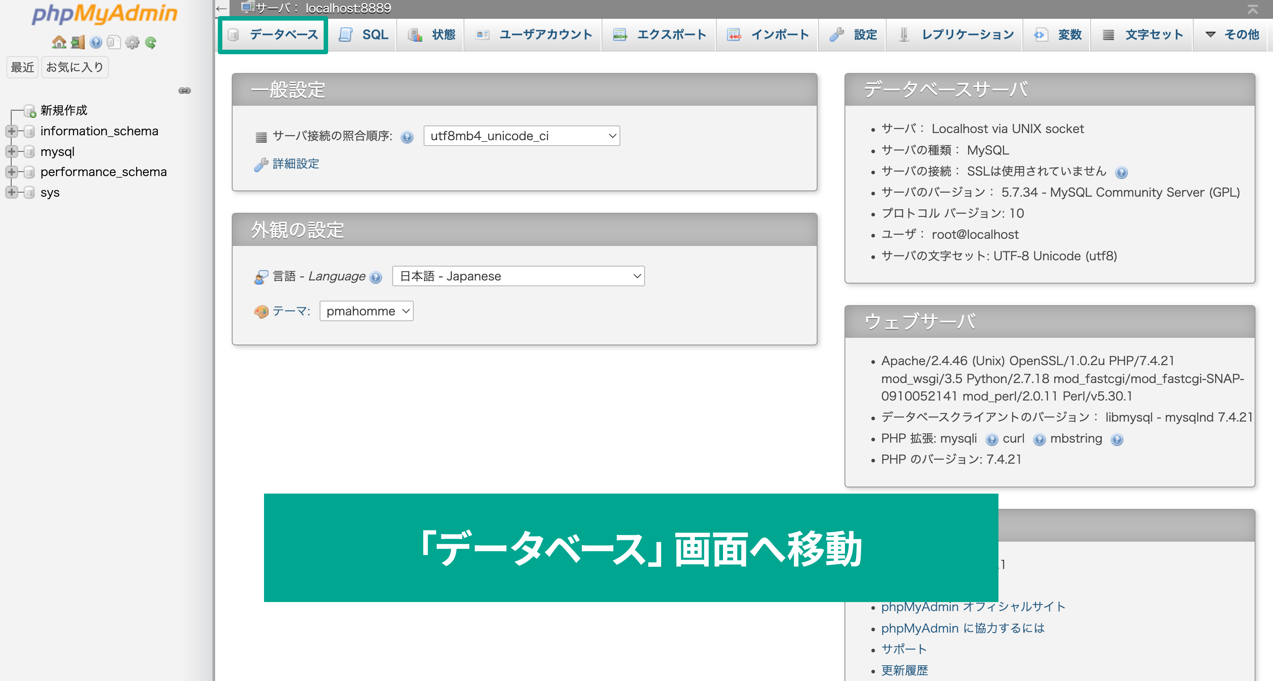Click the wrench icon beside 詳細設定
The width and height of the screenshot is (1273, 681).
(x=261, y=164)
